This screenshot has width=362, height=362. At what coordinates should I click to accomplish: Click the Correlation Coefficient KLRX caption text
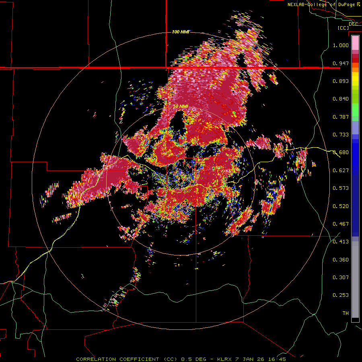tap(181, 359)
